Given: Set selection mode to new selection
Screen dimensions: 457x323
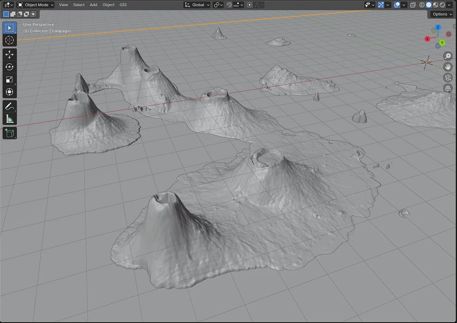Looking at the screenshot, I should click(6, 14).
